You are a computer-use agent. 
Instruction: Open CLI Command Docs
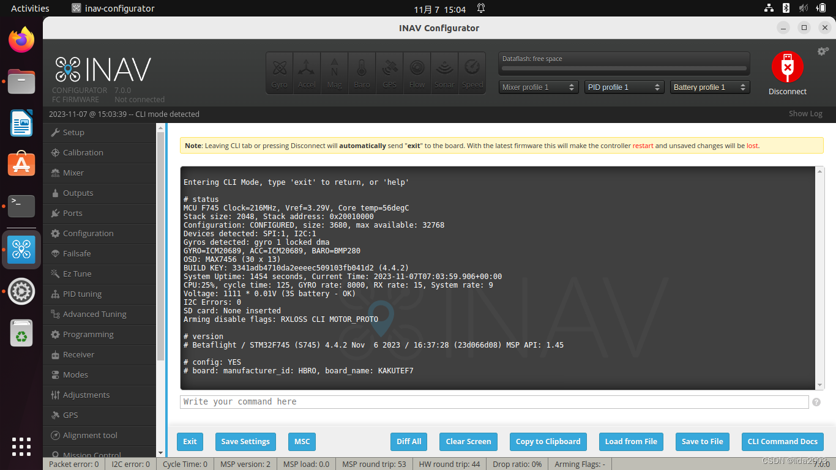(x=783, y=442)
